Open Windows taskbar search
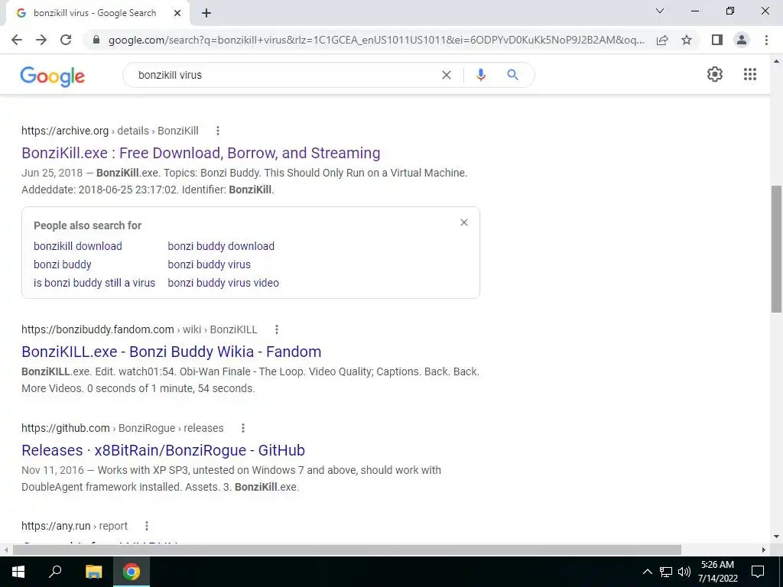783x587 pixels. pyautogui.click(x=55, y=572)
